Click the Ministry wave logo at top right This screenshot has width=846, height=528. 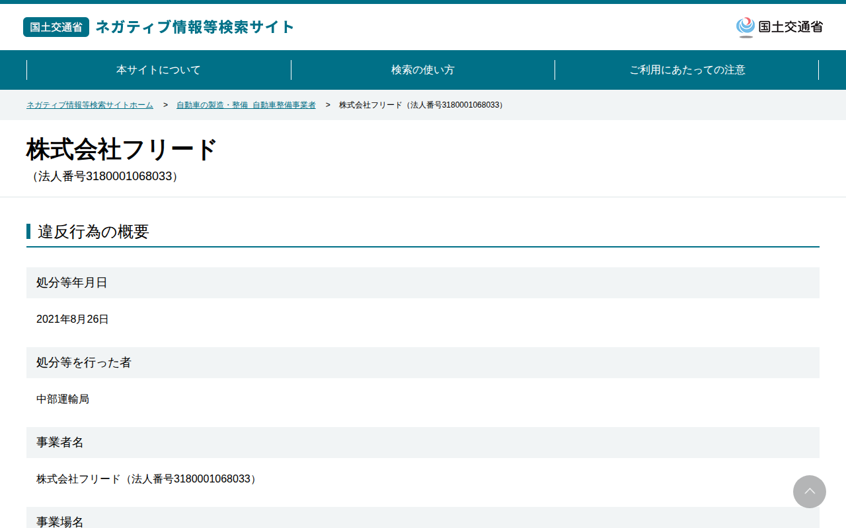point(746,27)
